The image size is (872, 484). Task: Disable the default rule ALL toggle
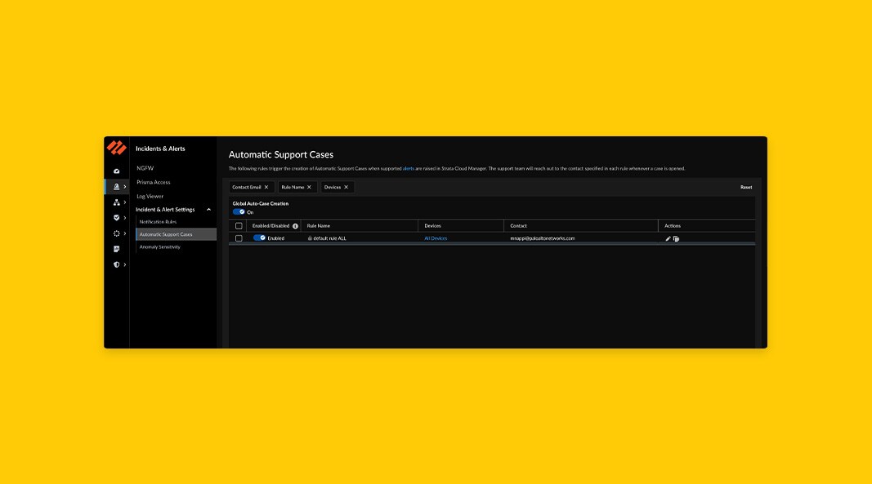(262, 238)
